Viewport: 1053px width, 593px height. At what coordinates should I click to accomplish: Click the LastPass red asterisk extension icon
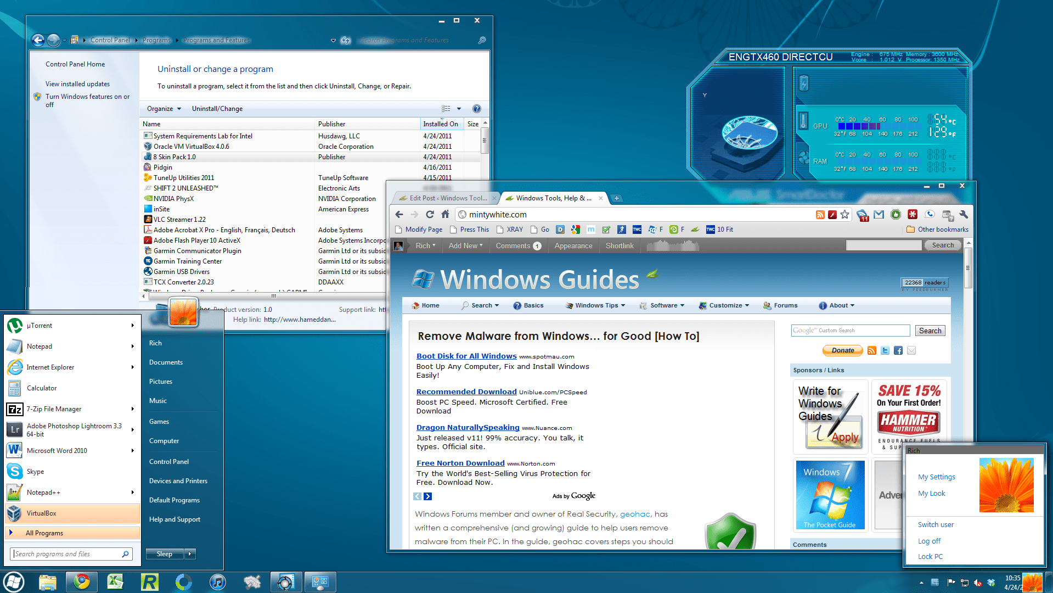pyautogui.click(x=913, y=215)
